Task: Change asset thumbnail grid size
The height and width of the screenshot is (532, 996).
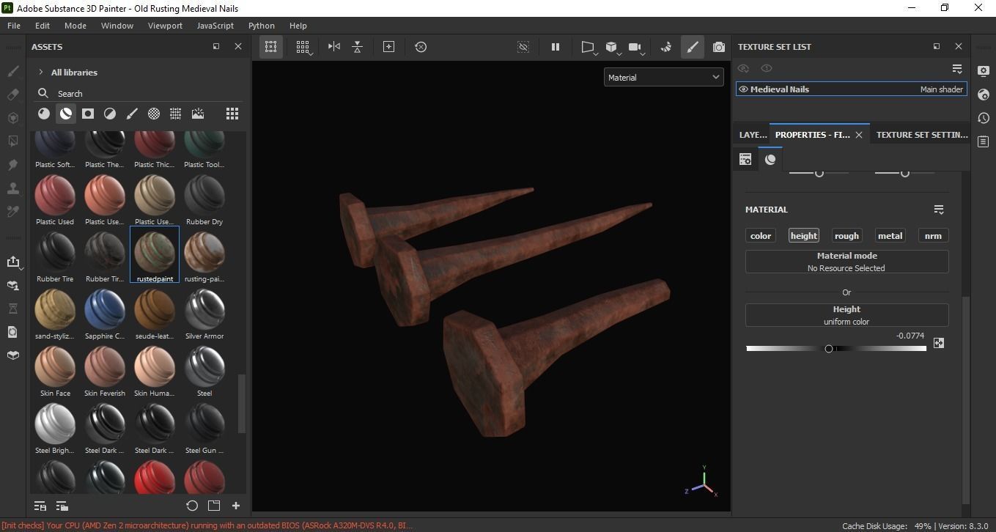Action: pos(232,114)
